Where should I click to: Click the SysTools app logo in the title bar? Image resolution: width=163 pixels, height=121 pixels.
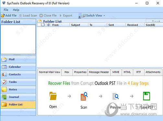click(4, 3)
